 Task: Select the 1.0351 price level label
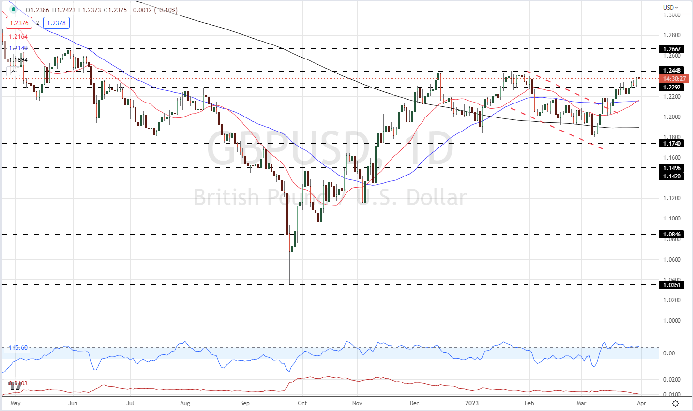tap(673, 285)
